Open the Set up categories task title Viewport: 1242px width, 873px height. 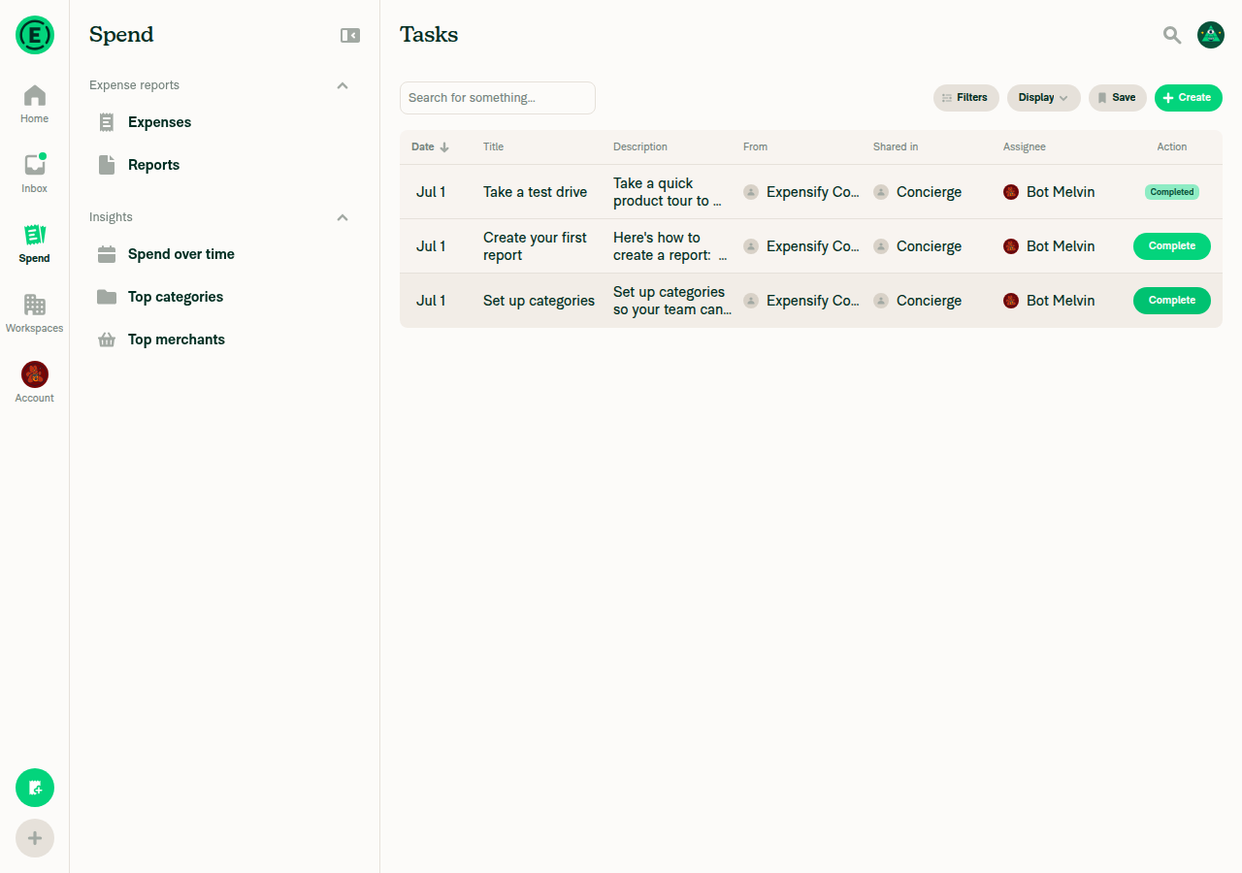click(x=539, y=301)
